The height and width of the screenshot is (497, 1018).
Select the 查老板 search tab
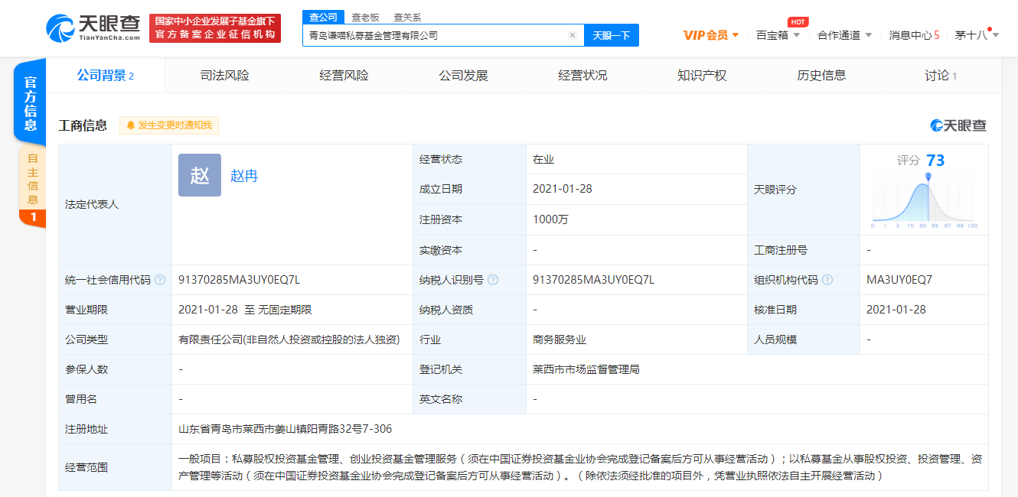click(x=365, y=17)
